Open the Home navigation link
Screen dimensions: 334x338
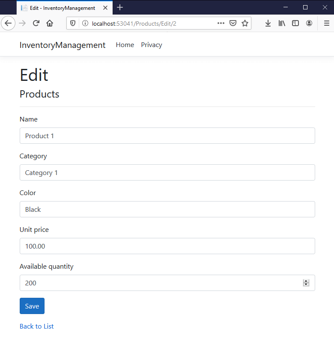[x=125, y=45]
